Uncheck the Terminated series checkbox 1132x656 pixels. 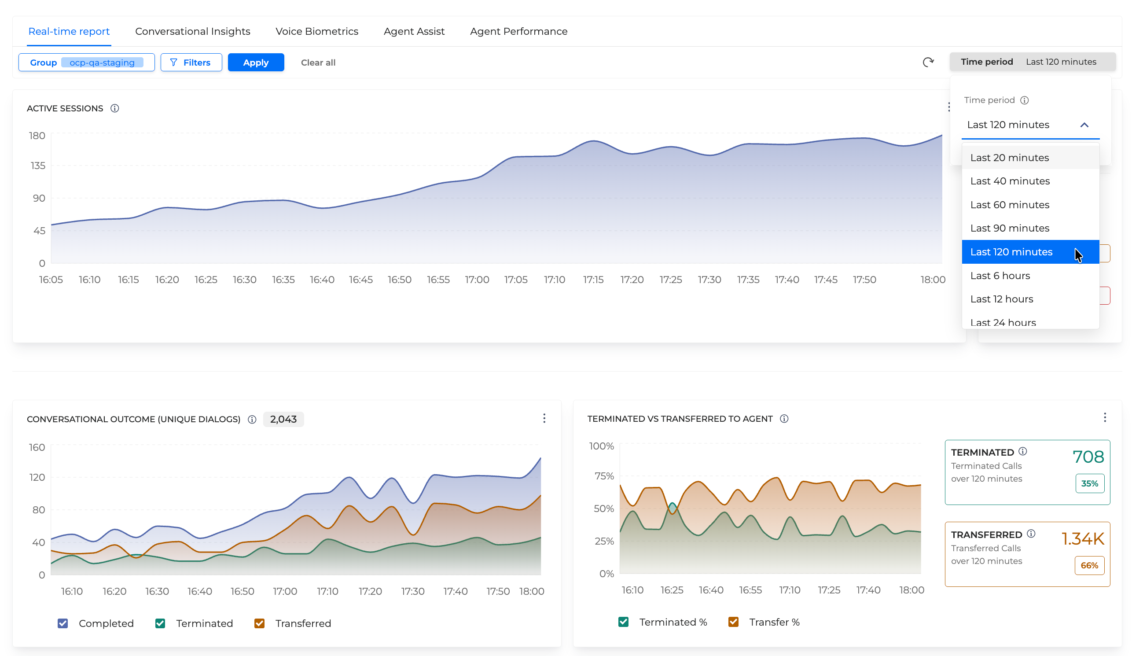[160, 623]
